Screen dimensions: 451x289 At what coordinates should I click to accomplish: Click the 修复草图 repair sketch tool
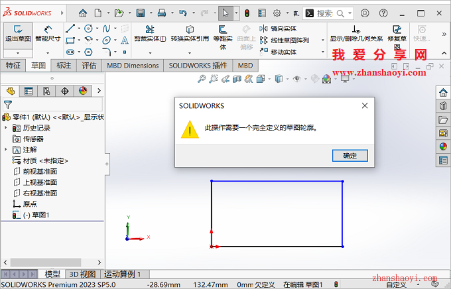(397, 37)
